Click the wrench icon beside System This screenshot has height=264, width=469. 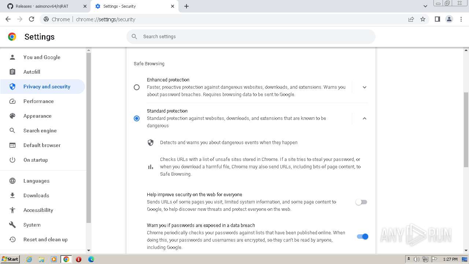pos(12,225)
